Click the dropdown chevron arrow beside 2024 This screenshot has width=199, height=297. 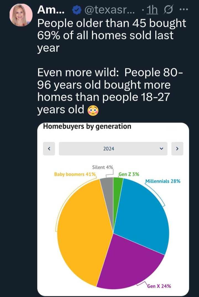[x=161, y=149]
